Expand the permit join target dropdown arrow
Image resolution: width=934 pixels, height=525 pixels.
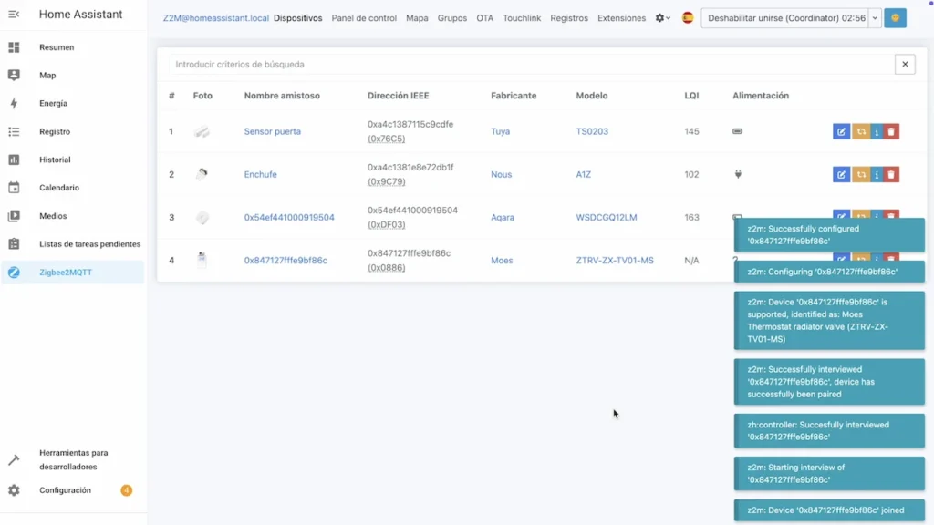pyautogui.click(x=875, y=18)
